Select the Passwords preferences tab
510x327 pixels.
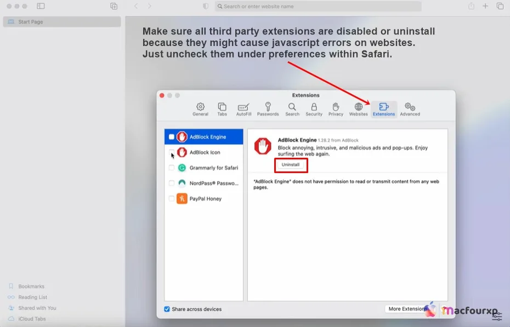coord(268,110)
